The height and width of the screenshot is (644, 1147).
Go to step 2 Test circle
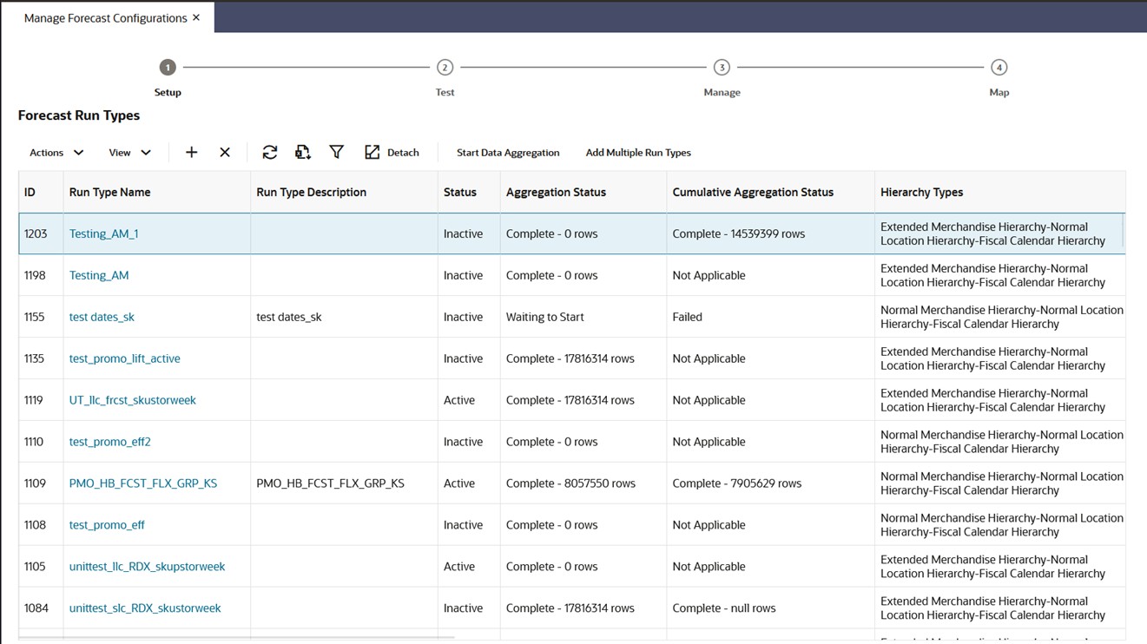pos(445,68)
